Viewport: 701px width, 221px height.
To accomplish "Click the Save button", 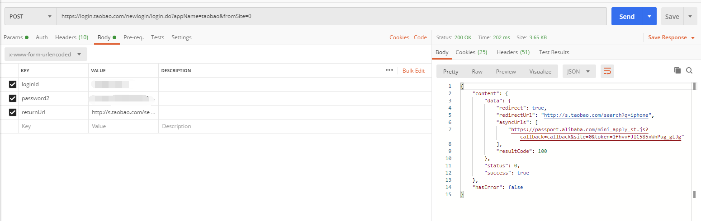I will 672,16.
